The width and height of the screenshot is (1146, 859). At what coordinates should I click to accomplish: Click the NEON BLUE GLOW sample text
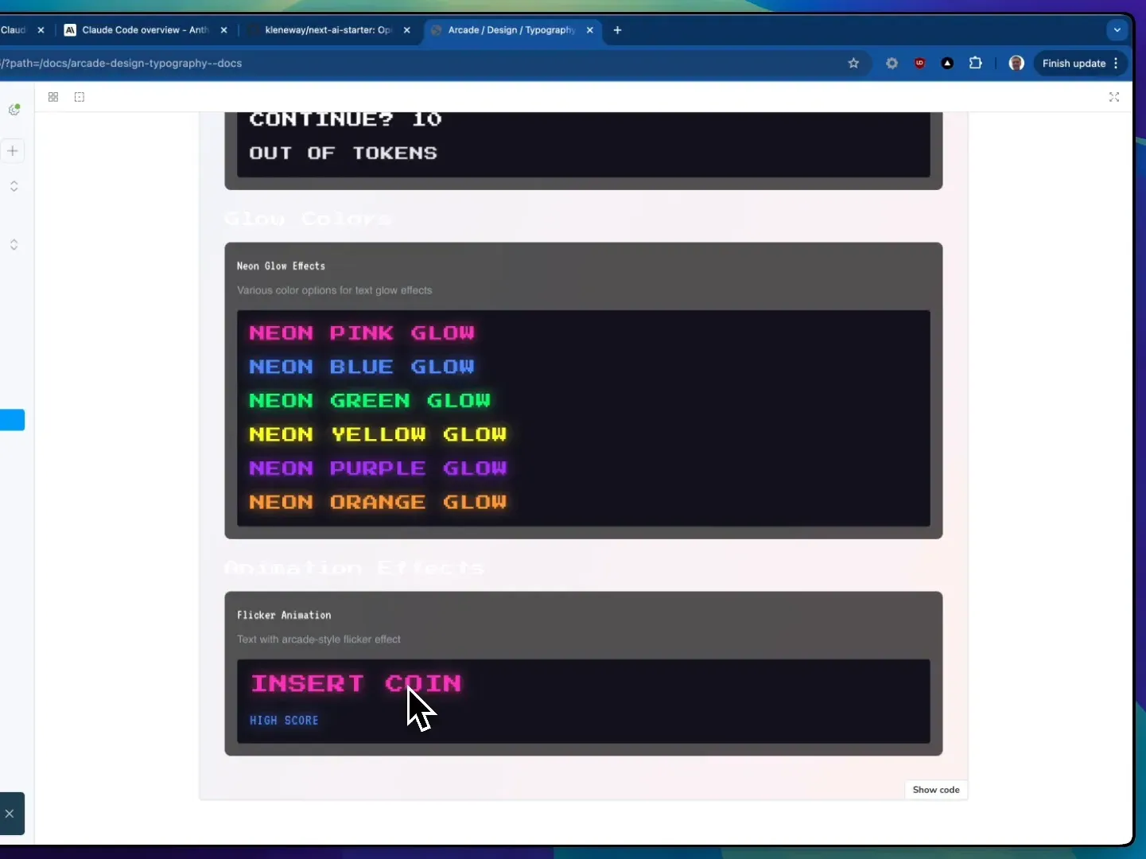tap(362, 367)
